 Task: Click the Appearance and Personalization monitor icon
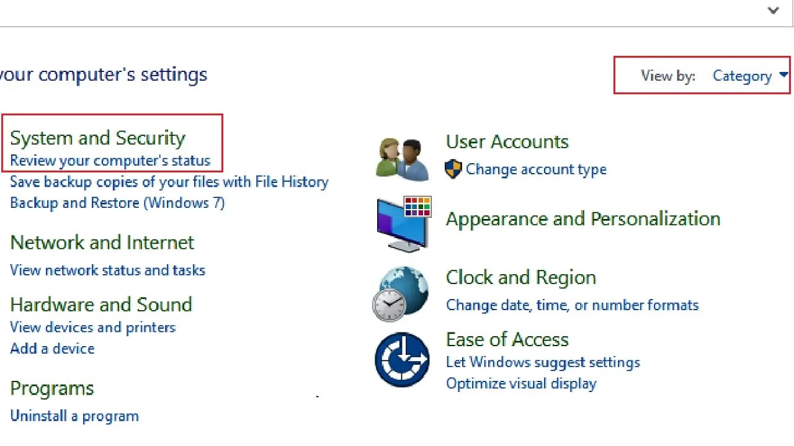click(404, 224)
